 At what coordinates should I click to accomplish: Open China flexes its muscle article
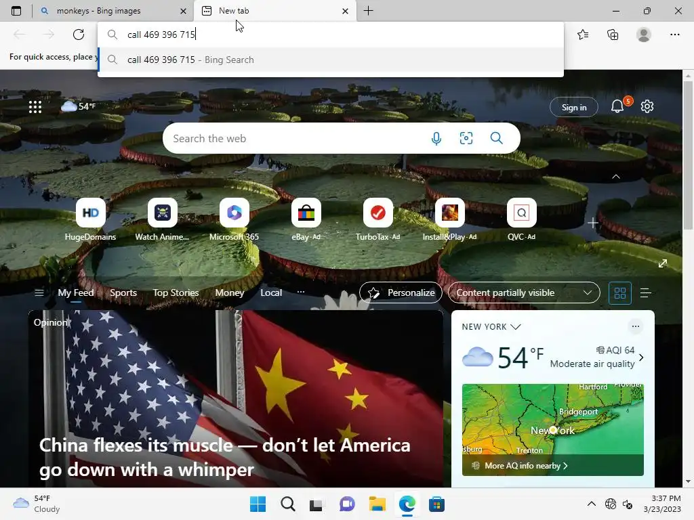click(x=225, y=457)
